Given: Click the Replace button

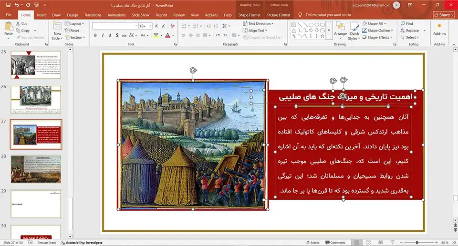Looking at the screenshot, I should click(410, 31).
